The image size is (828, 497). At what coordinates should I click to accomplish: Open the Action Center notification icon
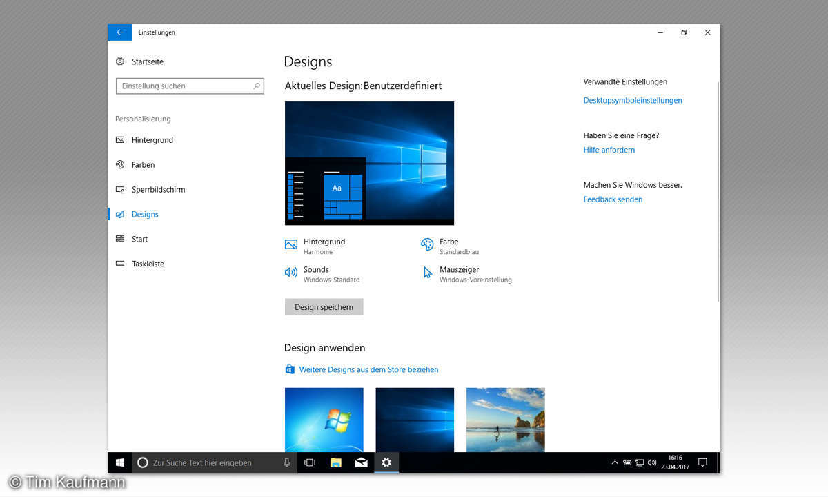tap(702, 462)
